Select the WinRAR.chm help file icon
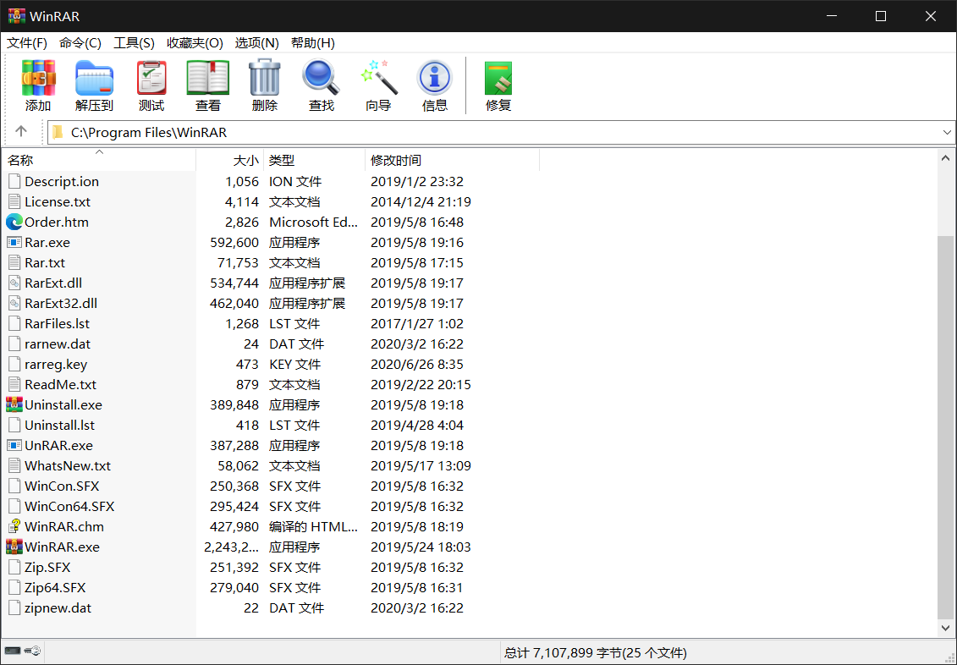Screen dimensions: 957x665 [14, 526]
